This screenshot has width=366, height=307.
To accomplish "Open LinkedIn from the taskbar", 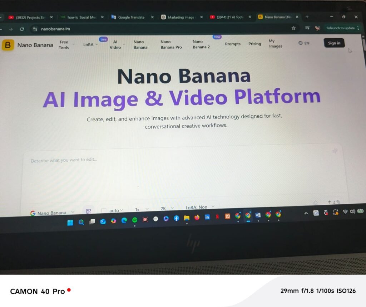I will click(x=207, y=217).
